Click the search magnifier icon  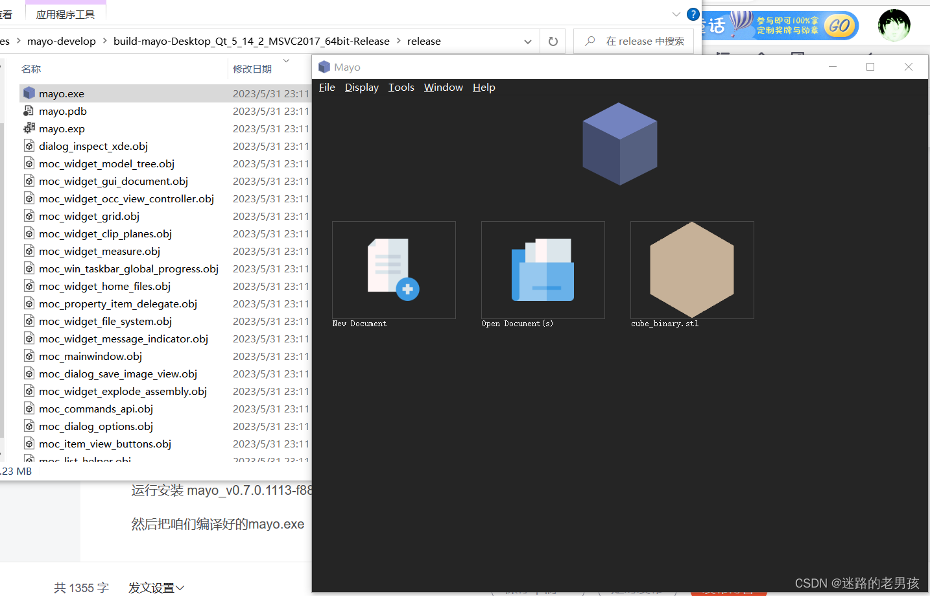click(588, 40)
